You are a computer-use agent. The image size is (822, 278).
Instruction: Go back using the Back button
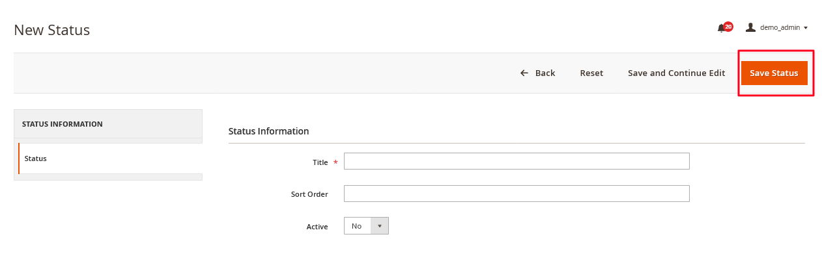537,73
